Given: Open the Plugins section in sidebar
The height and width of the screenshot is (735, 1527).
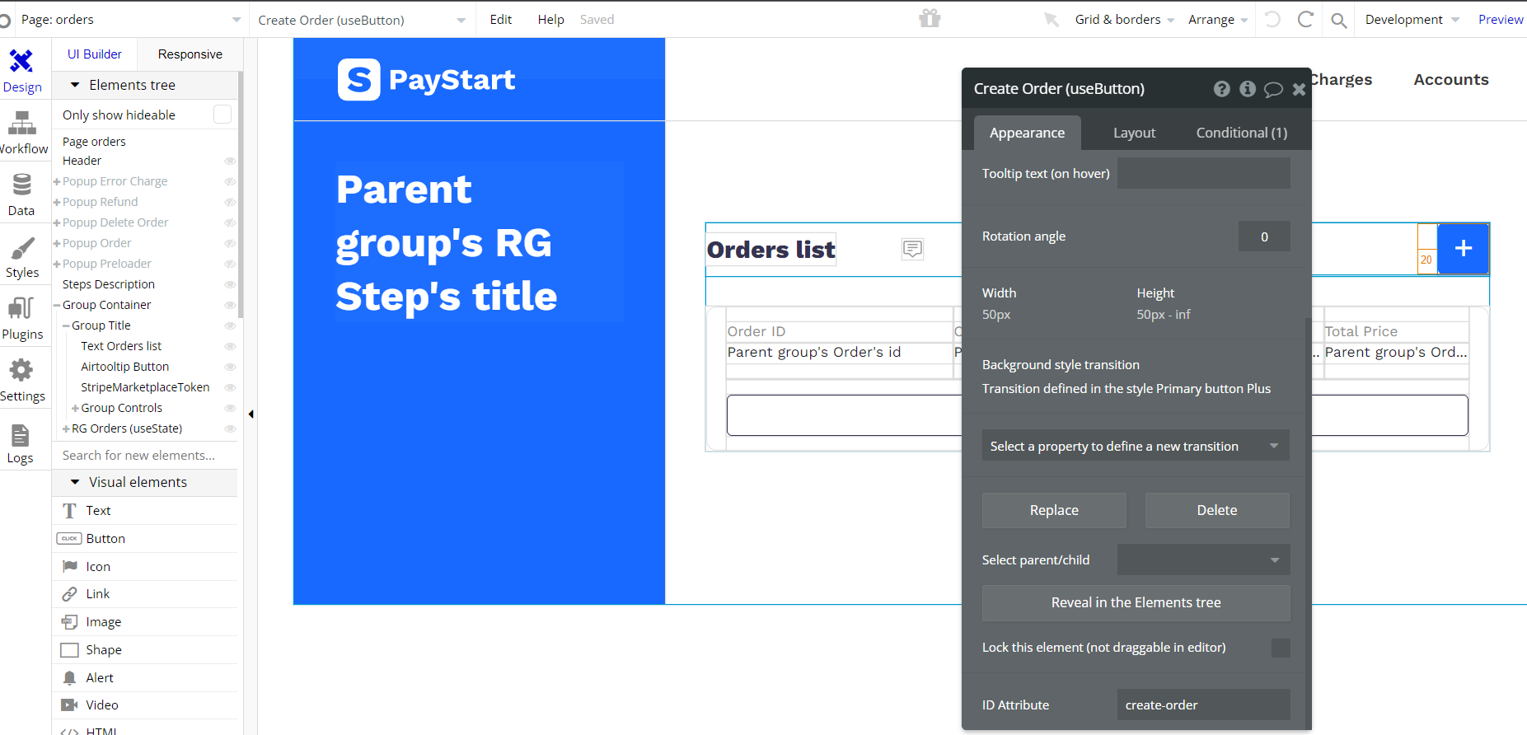Looking at the screenshot, I should pyautogui.click(x=22, y=319).
